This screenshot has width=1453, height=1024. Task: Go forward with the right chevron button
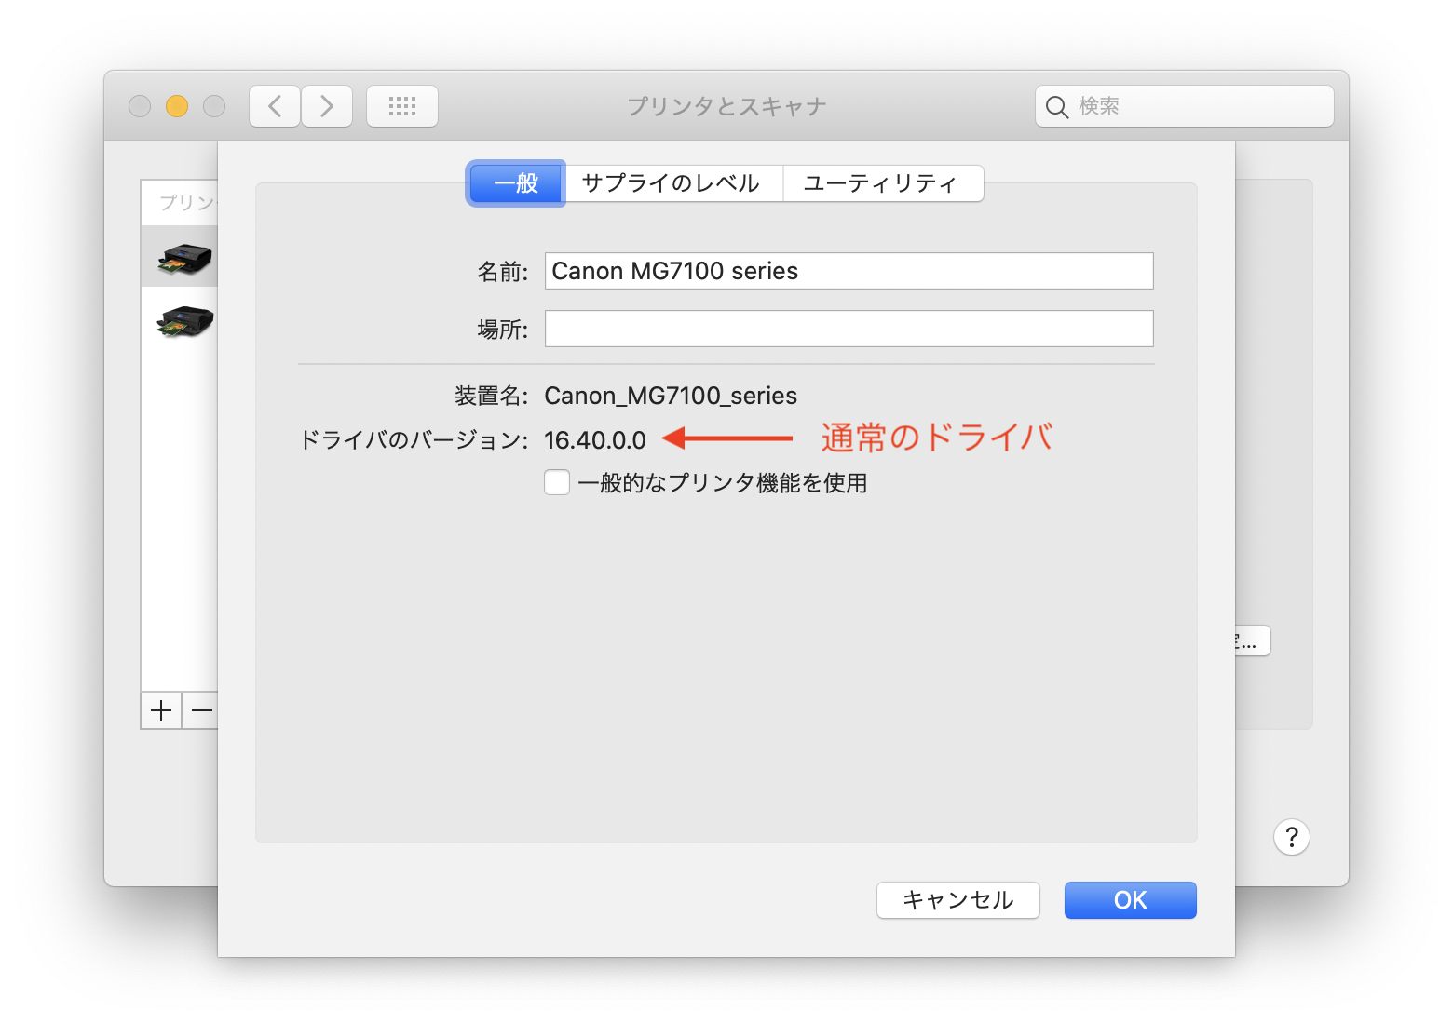tap(327, 106)
